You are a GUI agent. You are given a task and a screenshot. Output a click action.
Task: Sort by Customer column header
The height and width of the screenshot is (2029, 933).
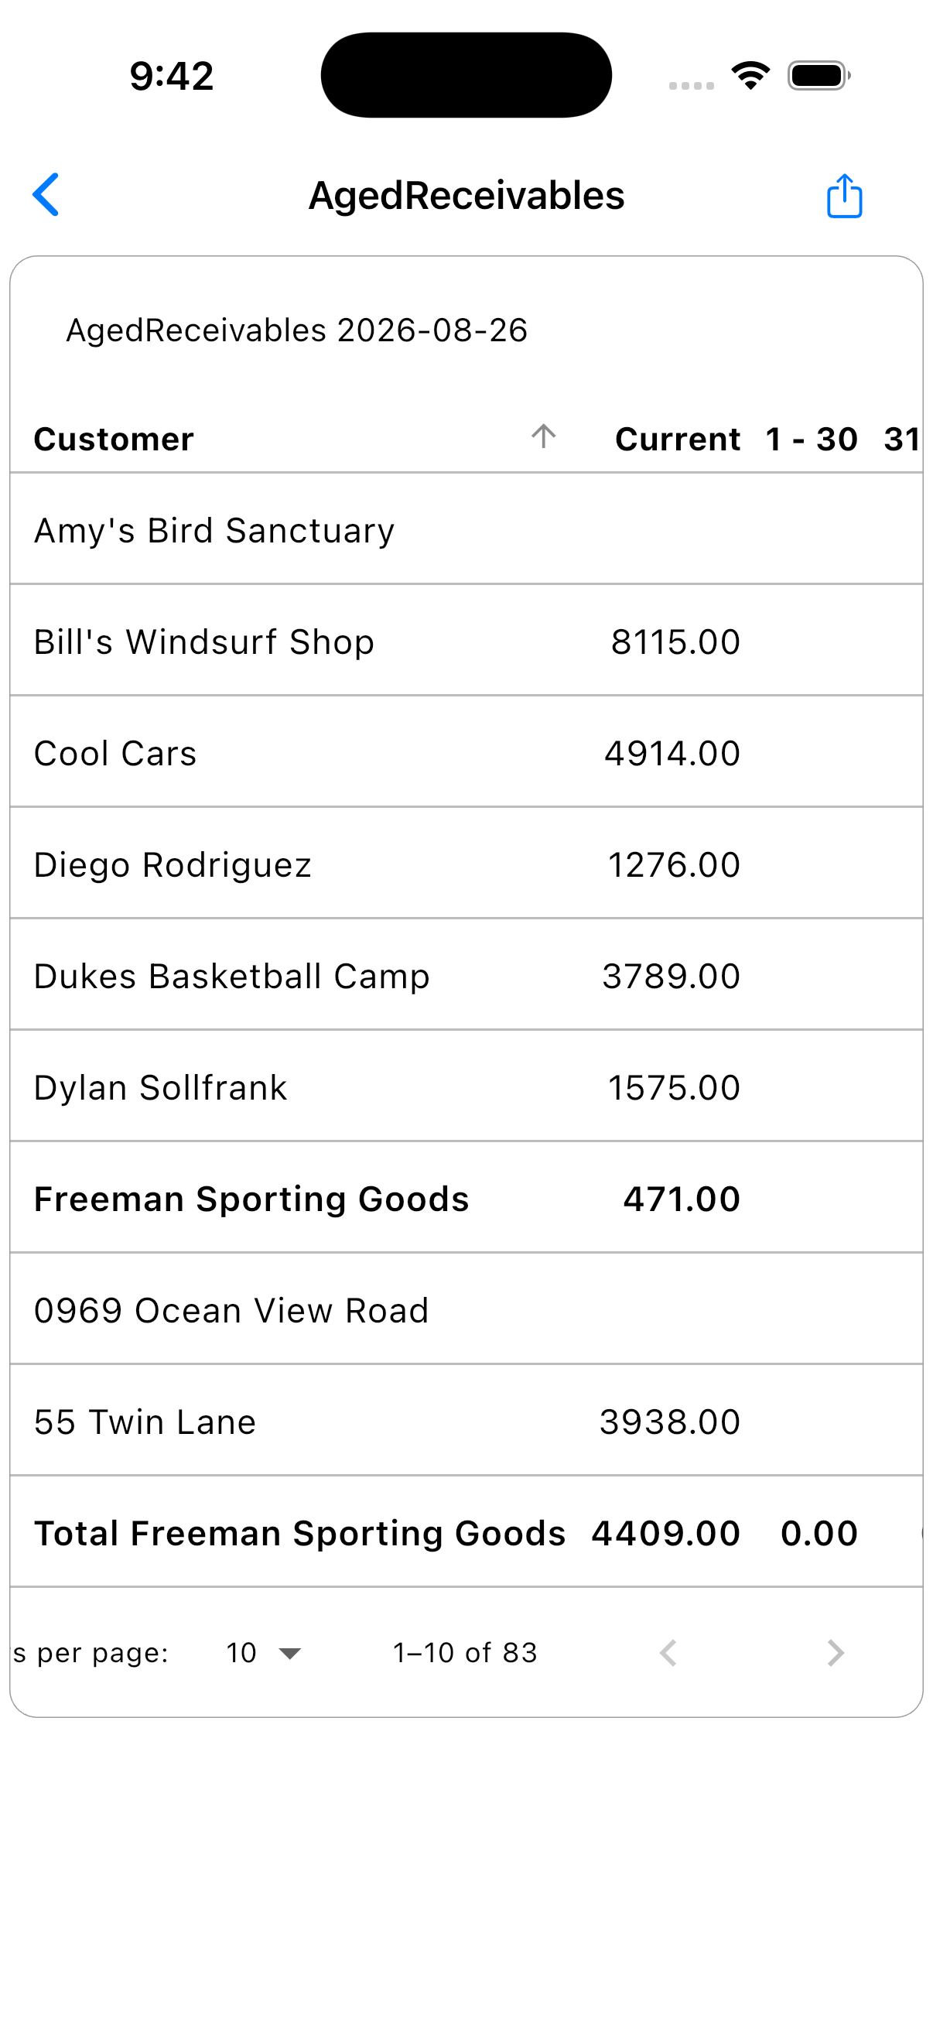114,440
